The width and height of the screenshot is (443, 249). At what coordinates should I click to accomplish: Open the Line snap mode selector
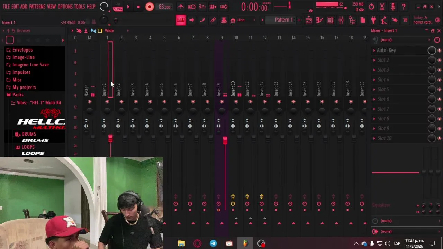pyautogui.click(x=247, y=20)
